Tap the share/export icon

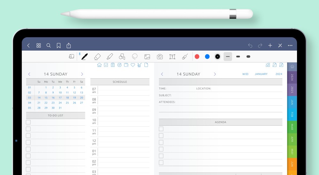[x=69, y=45]
